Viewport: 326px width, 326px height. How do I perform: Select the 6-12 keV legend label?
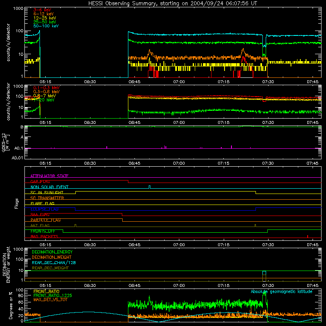click(44, 14)
